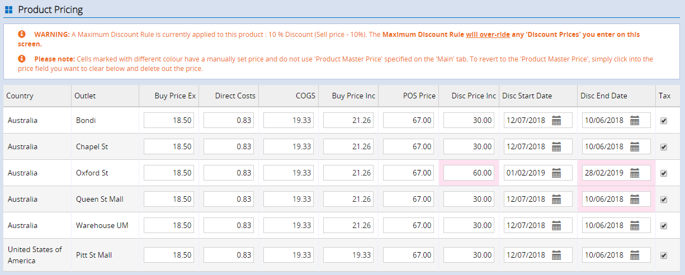Click Oxford St Disc Price Inc 60.00 field

coord(469,173)
